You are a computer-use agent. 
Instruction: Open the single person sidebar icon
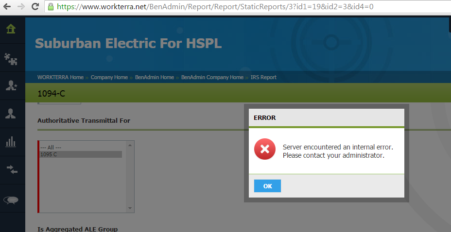(x=11, y=114)
